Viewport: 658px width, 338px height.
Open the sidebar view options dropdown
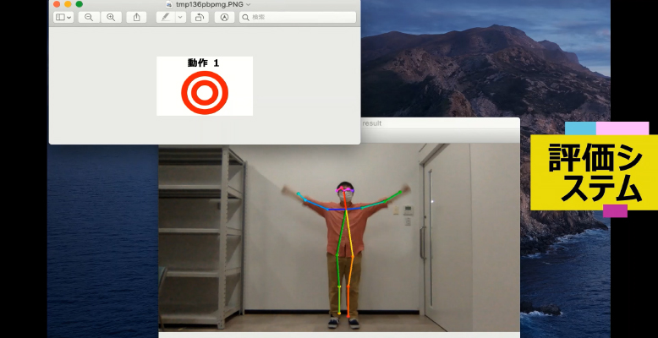[63, 17]
